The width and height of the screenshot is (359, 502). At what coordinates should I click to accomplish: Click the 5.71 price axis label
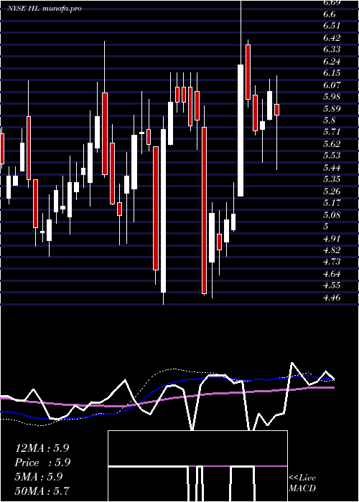(332, 132)
